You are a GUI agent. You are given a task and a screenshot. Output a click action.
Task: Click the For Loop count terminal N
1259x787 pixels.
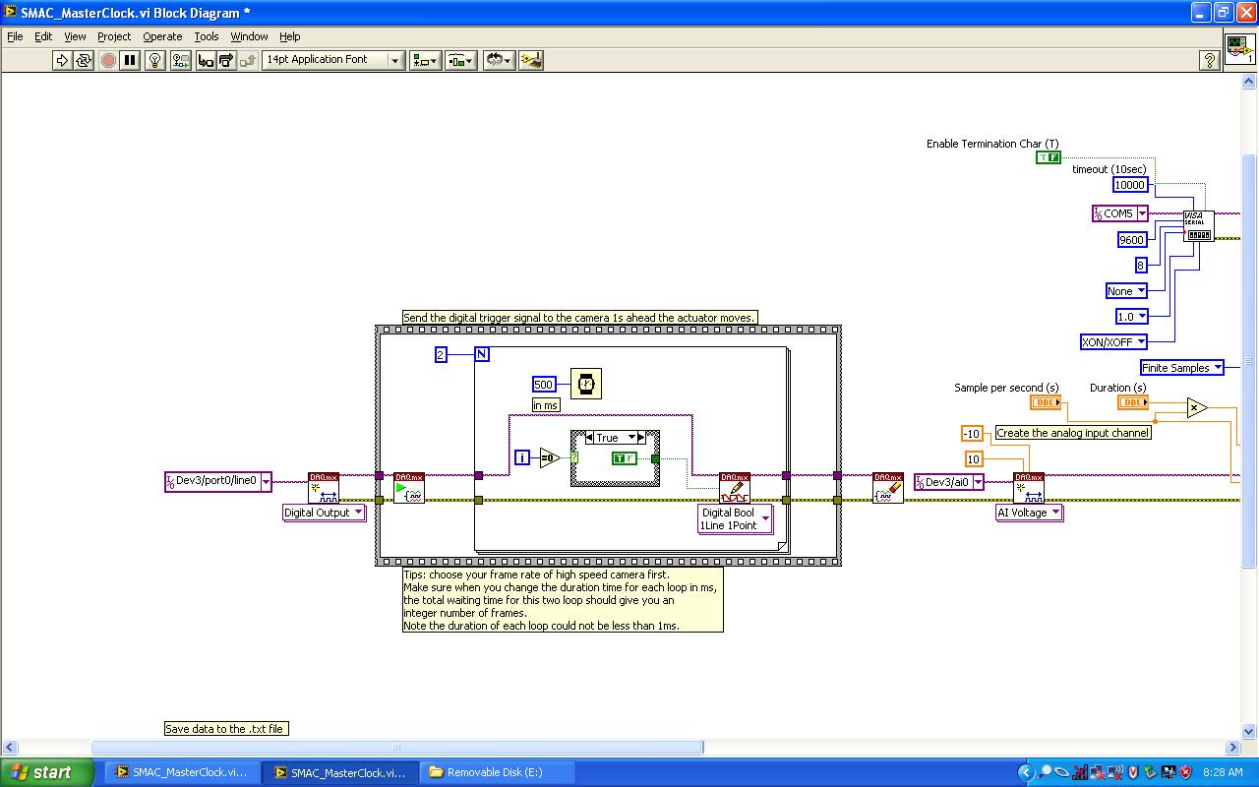(x=482, y=354)
